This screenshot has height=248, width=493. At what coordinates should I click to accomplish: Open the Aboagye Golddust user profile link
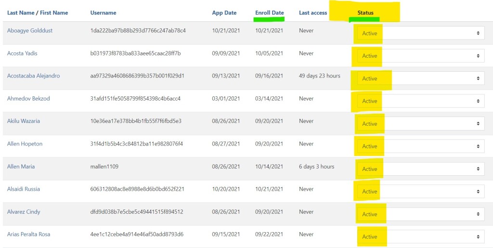click(x=30, y=31)
